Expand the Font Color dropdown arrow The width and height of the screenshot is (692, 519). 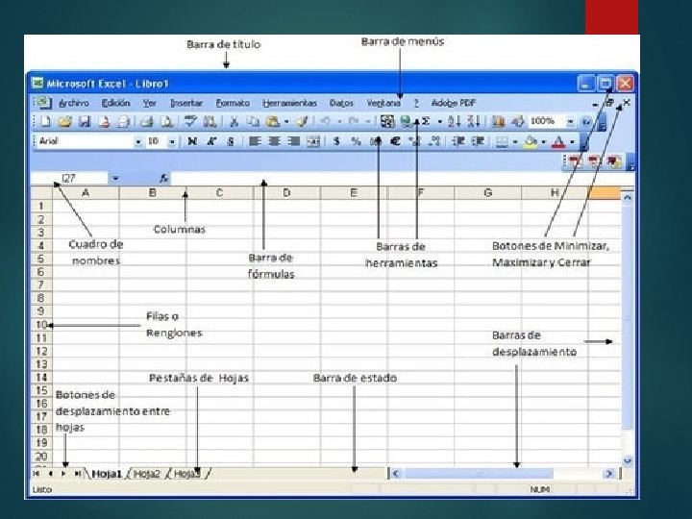coord(573,142)
